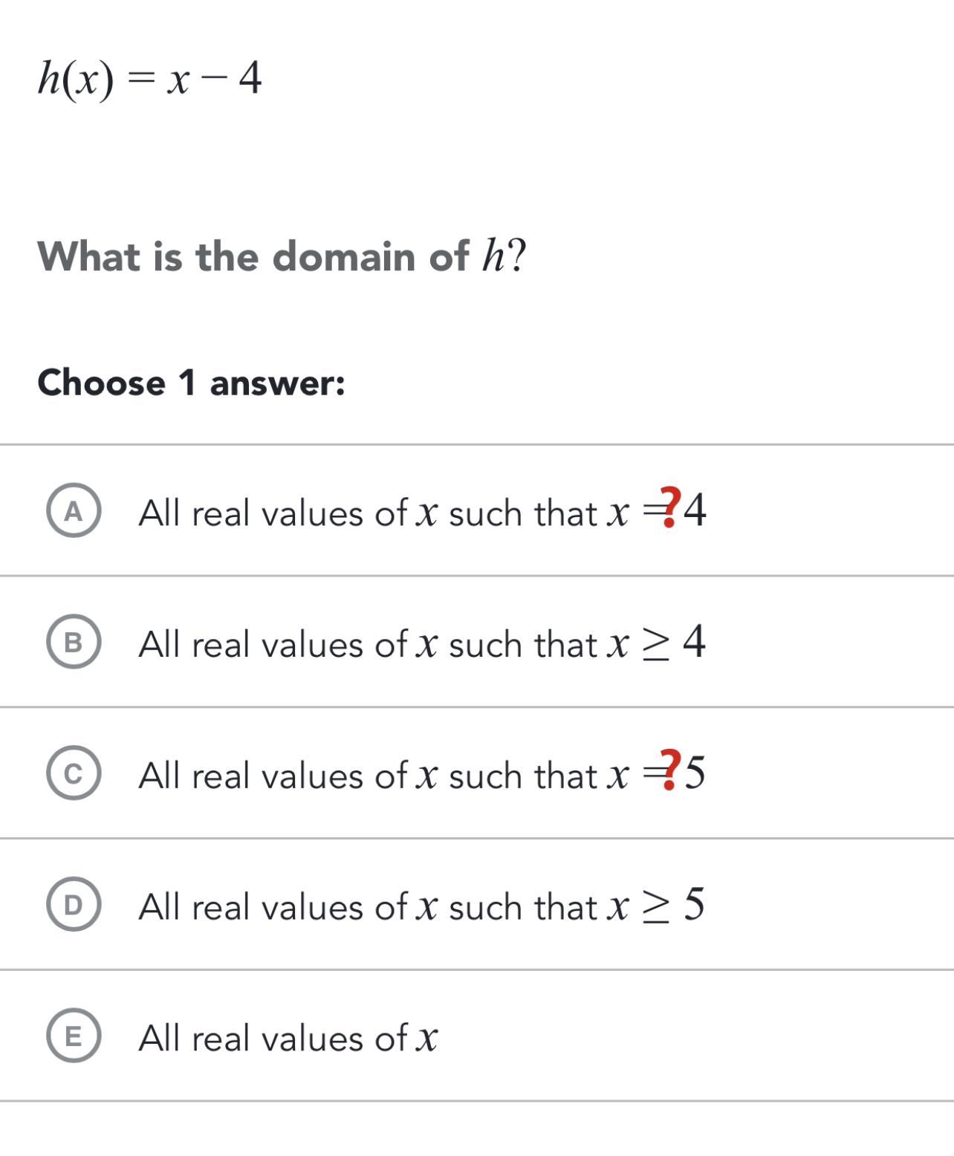Image resolution: width=954 pixels, height=1156 pixels.
Task: Click the 'Choose 1 answer:' label
Action: (191, 383)
